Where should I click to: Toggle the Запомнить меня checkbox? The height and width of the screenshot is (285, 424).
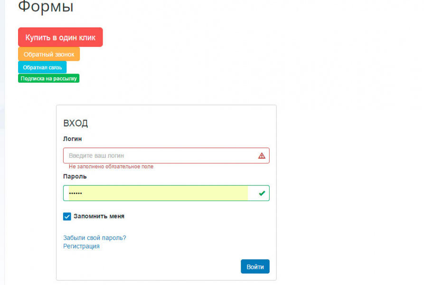tap(67, 217)
